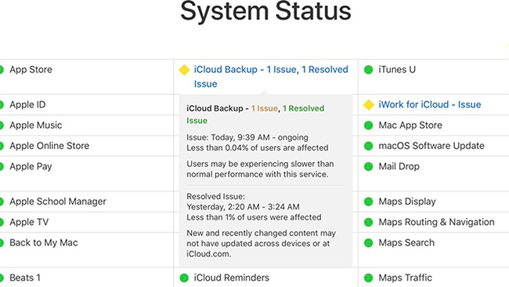
Task: Select the iTunes U label
Action: 397,70
